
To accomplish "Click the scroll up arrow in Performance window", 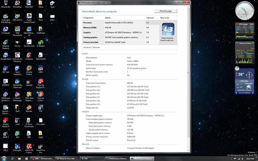I will click(x=189, y=7).
